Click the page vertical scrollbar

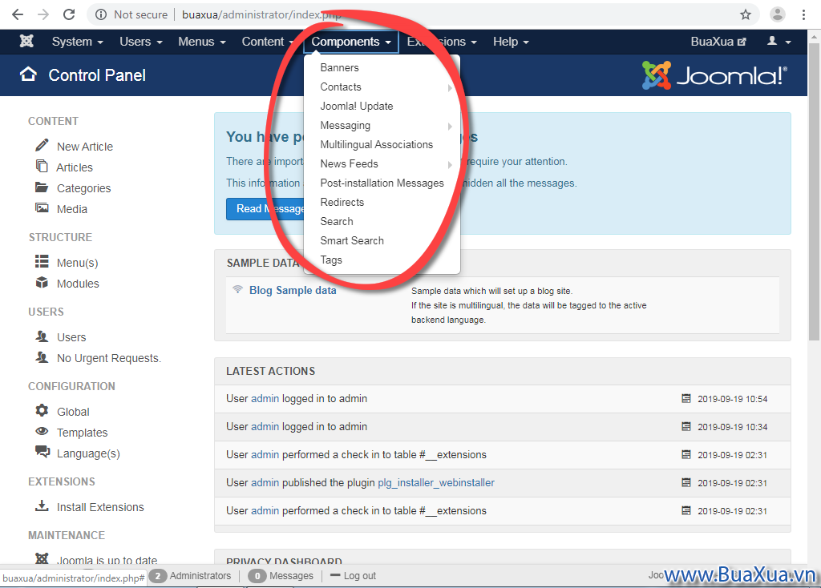(815, 191)
